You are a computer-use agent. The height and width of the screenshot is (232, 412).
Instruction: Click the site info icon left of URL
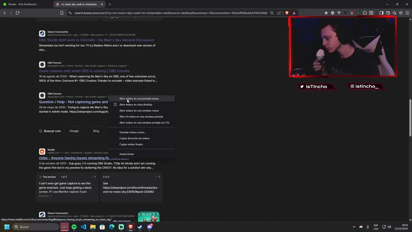(x=70, y=13)
